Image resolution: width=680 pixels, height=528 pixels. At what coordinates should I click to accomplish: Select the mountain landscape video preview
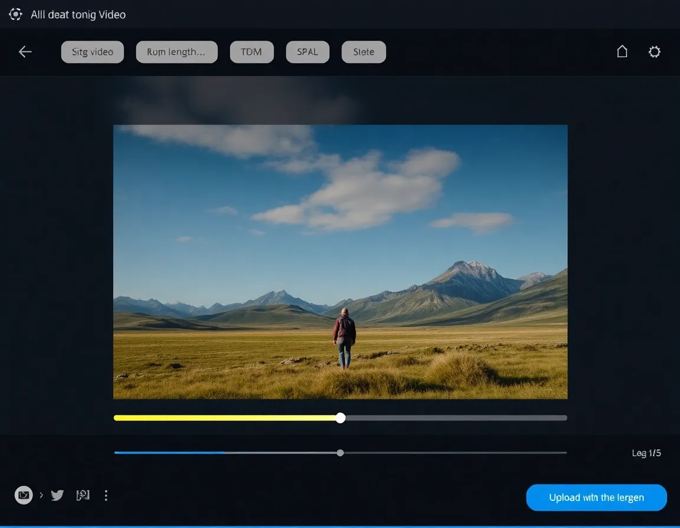coord(340,261)
